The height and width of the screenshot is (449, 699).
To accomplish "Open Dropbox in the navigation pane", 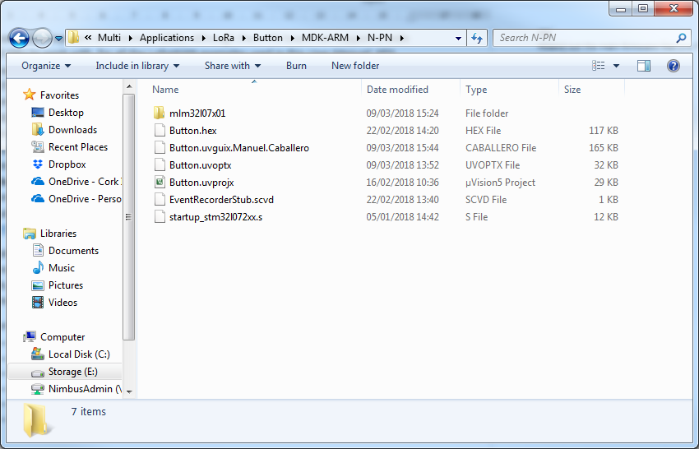I will click(67, 164).
